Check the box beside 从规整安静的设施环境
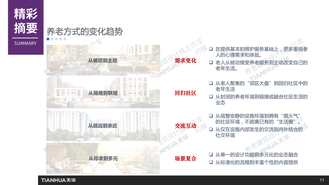This screenshot has height=185, width=329. (211, 116)
